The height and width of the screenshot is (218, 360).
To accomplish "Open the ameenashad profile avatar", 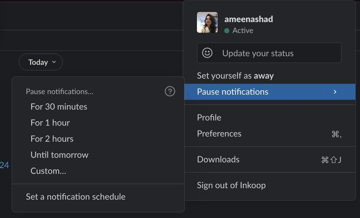I will click(207, 22).
